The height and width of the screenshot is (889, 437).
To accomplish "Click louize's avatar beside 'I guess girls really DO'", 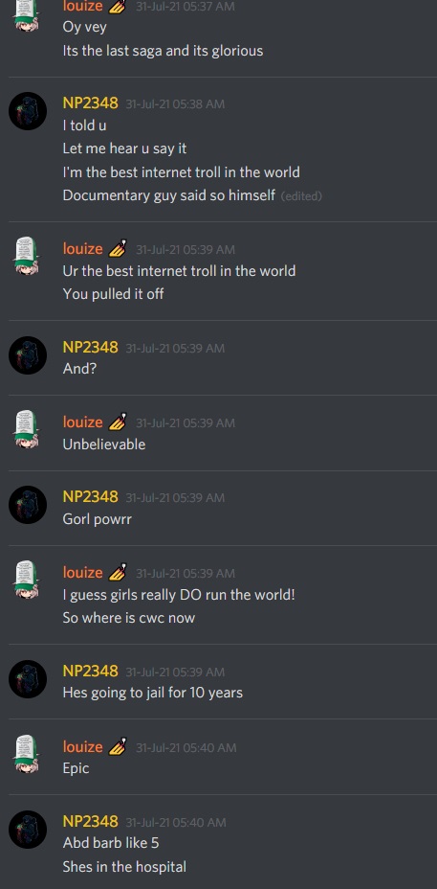I will (28, 581).
